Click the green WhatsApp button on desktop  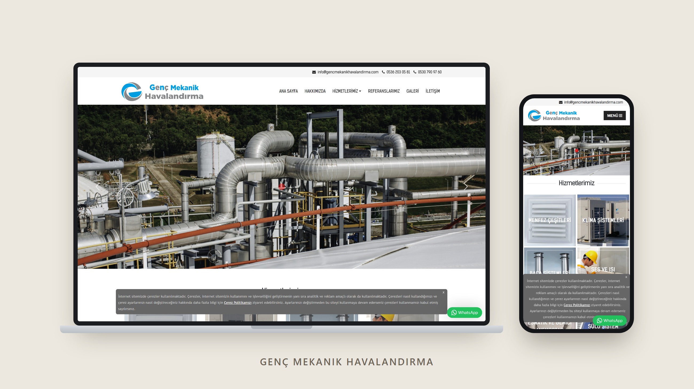pos(464,312)
